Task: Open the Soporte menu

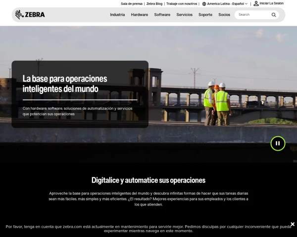Action: click(205, 15)
